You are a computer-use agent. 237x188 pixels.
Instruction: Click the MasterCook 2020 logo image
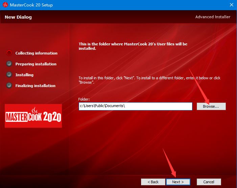[33, 116]
